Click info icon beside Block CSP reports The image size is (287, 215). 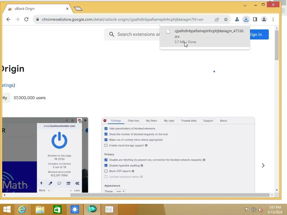tap(133, 171)
